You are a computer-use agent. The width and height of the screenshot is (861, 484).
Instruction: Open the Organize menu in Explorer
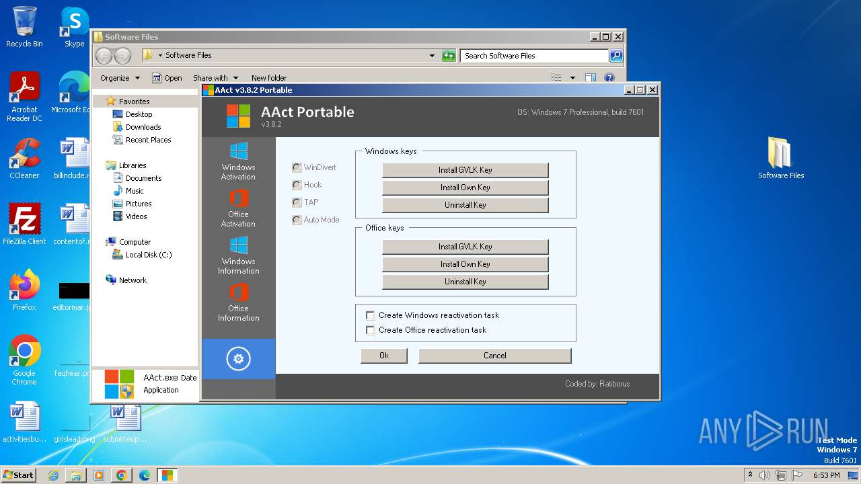coord(120,78)
